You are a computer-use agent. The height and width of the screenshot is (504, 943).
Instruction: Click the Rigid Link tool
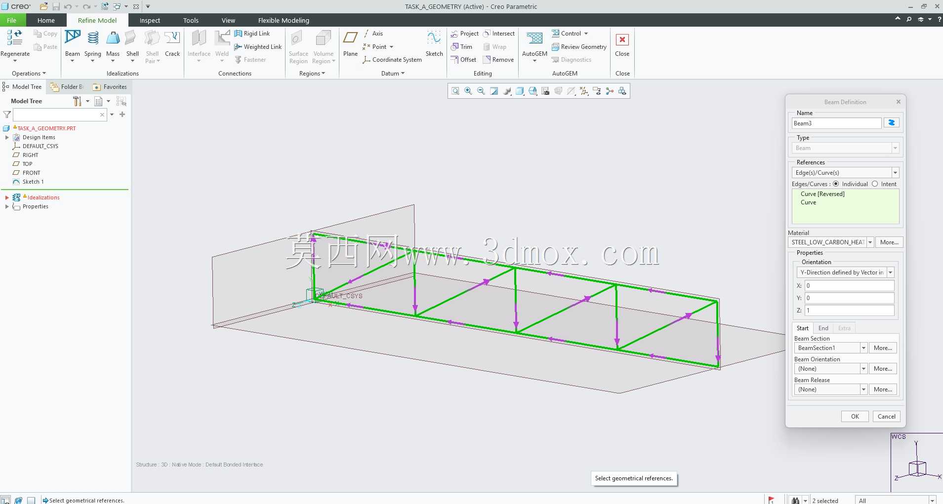(x=252, y=34)
